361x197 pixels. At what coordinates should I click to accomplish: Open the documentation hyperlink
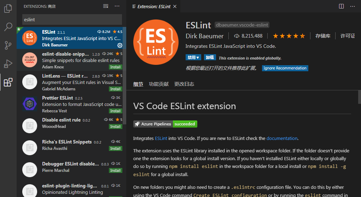[282, 139]
